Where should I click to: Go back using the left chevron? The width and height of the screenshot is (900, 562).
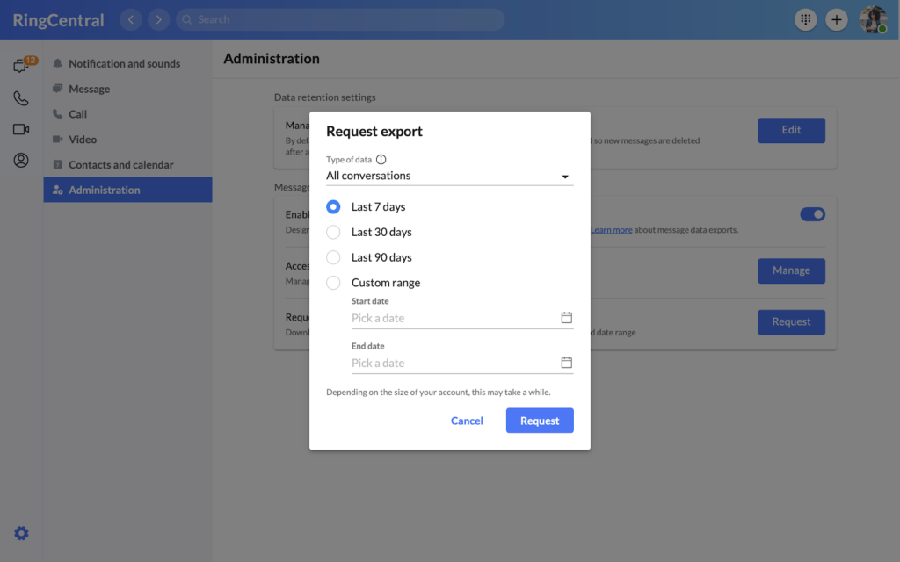click(x=131, y=19)
